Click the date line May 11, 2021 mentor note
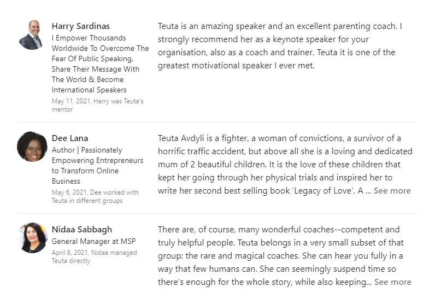This screenshot has width=435, height=304. (x=97, y=105)
